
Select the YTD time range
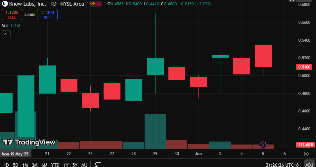click(55, 165)
